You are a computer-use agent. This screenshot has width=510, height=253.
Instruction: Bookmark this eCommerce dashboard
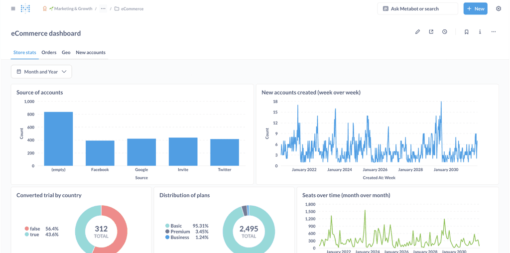point(466,32)
